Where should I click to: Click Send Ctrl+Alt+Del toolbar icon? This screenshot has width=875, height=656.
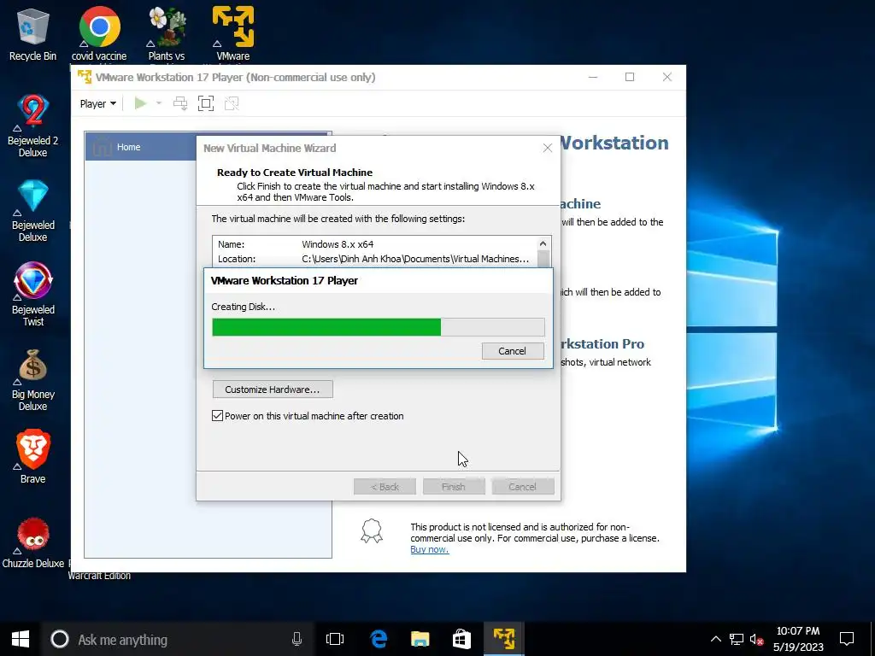pyautogui.click(x=180, y=103)
